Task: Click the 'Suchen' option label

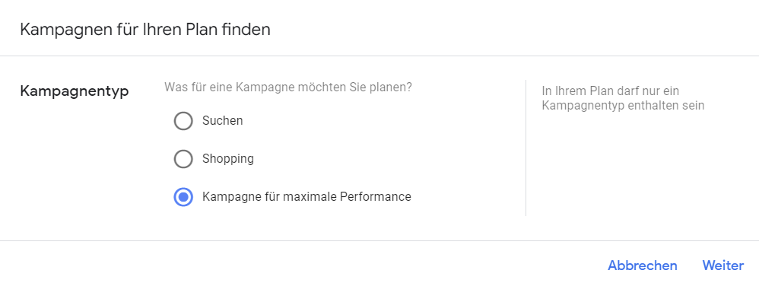Action: (223, 121)
